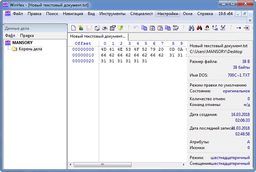Click the Open file toolbar icon
This screenshot has width=256, height=172.
click(81, 28)
